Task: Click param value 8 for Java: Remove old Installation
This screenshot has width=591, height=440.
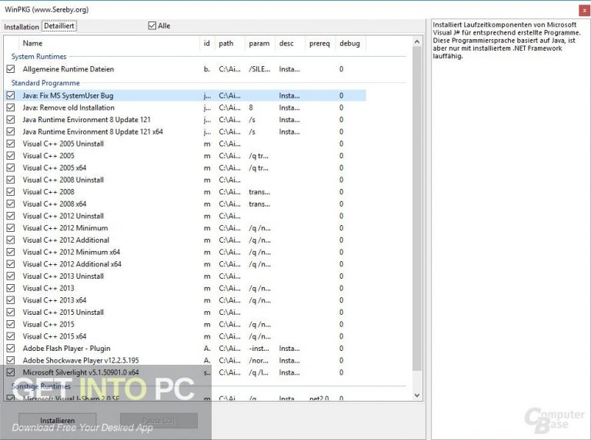Action: (x=251, y=108)
